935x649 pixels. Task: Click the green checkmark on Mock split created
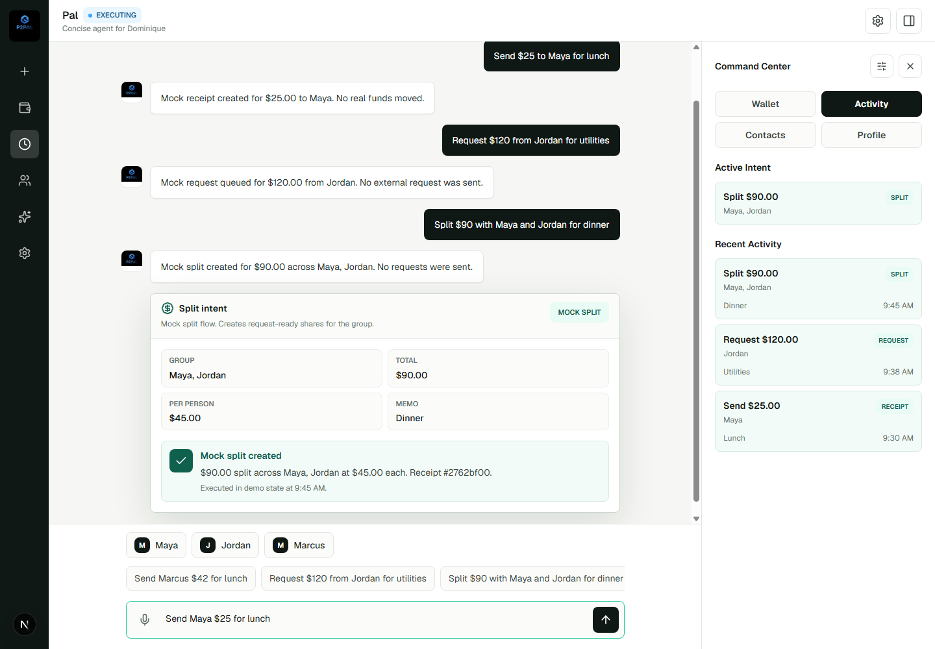[x=181, y=461]
